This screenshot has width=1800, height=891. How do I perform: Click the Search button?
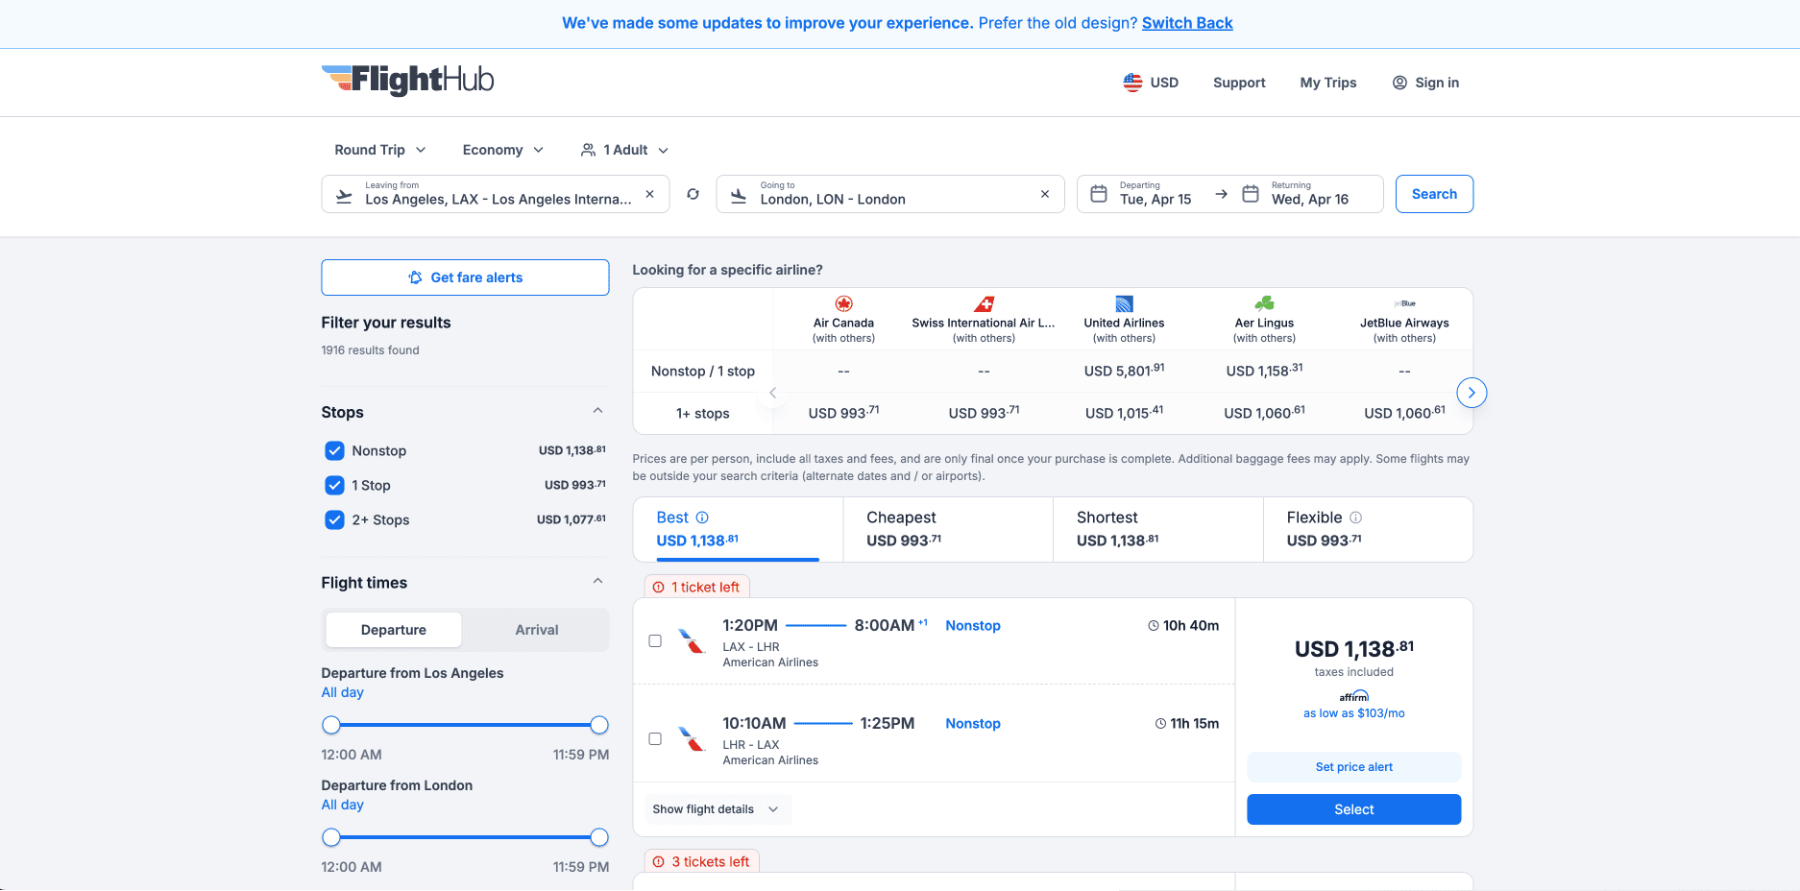(1434, 194)
